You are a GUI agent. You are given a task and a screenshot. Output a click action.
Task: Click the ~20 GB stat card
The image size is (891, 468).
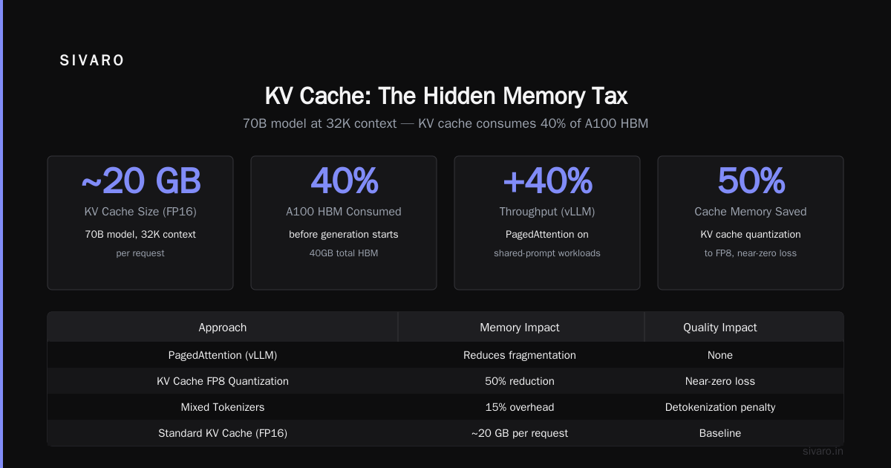click(140, 223)
